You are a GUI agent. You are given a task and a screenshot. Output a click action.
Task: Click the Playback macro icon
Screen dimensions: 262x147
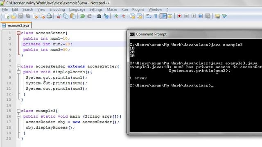pos(194,16)
